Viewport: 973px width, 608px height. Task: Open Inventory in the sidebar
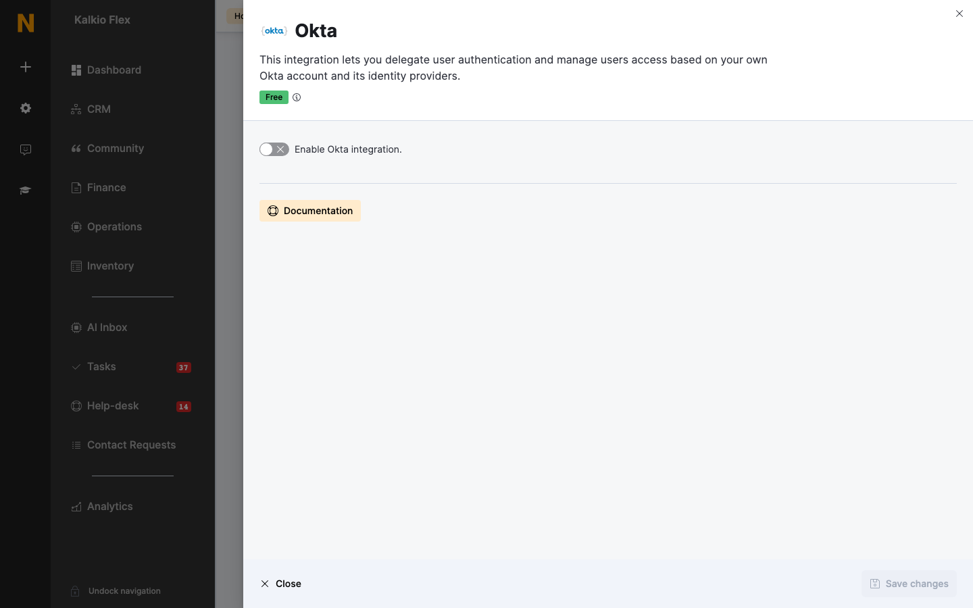tap(103, 266)
